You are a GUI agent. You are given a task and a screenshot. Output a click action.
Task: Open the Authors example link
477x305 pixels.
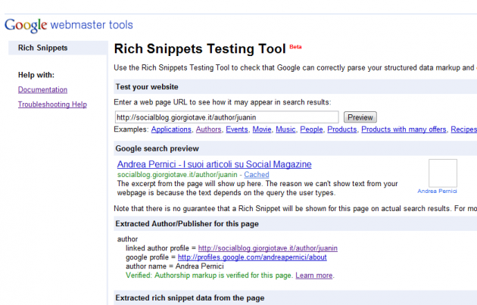(x=208, y=129)
